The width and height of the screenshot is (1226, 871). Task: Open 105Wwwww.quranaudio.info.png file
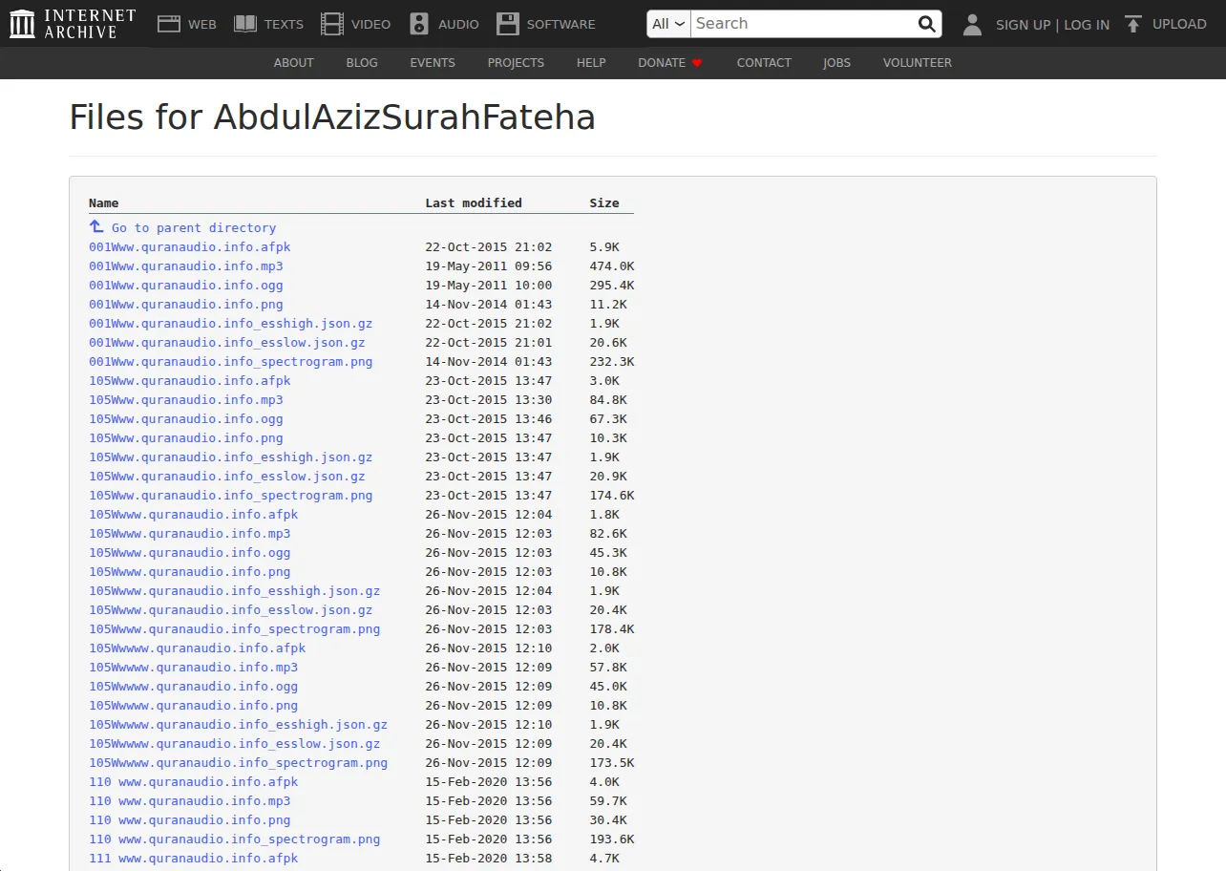pyautogui.click(x=194, y=706)
